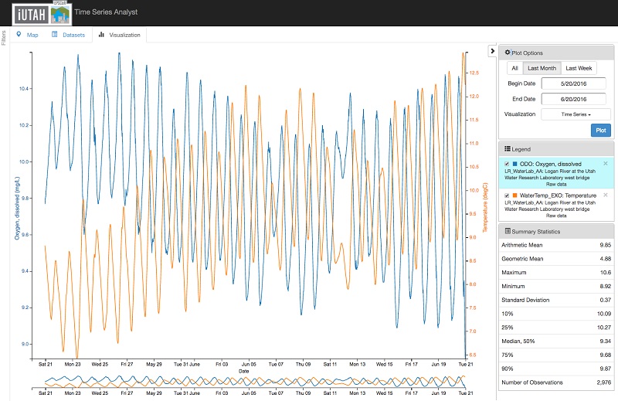This screenshot has width=618, height=401.
Task: Click the Visualization bar chart icon
Action: pos(101,35)
